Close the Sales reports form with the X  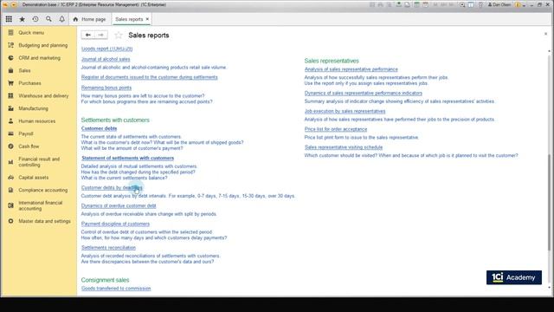(x=545, y=34)
